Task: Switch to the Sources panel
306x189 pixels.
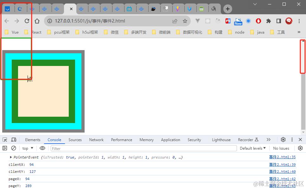Action: (75, 140)
